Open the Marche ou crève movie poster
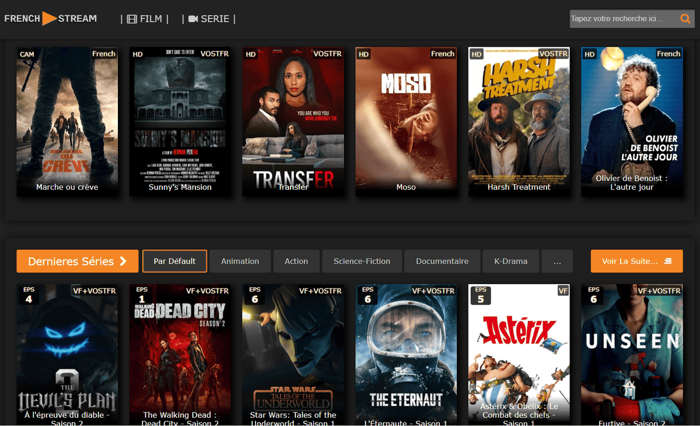Viewport: 700px width, 426px height. point(67,122)
